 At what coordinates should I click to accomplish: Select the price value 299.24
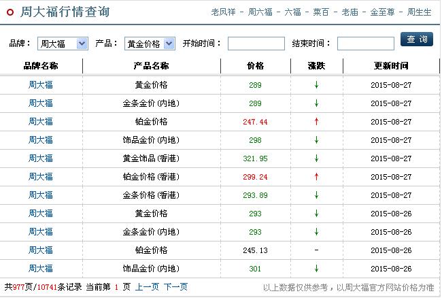click(x=255, y=177)
